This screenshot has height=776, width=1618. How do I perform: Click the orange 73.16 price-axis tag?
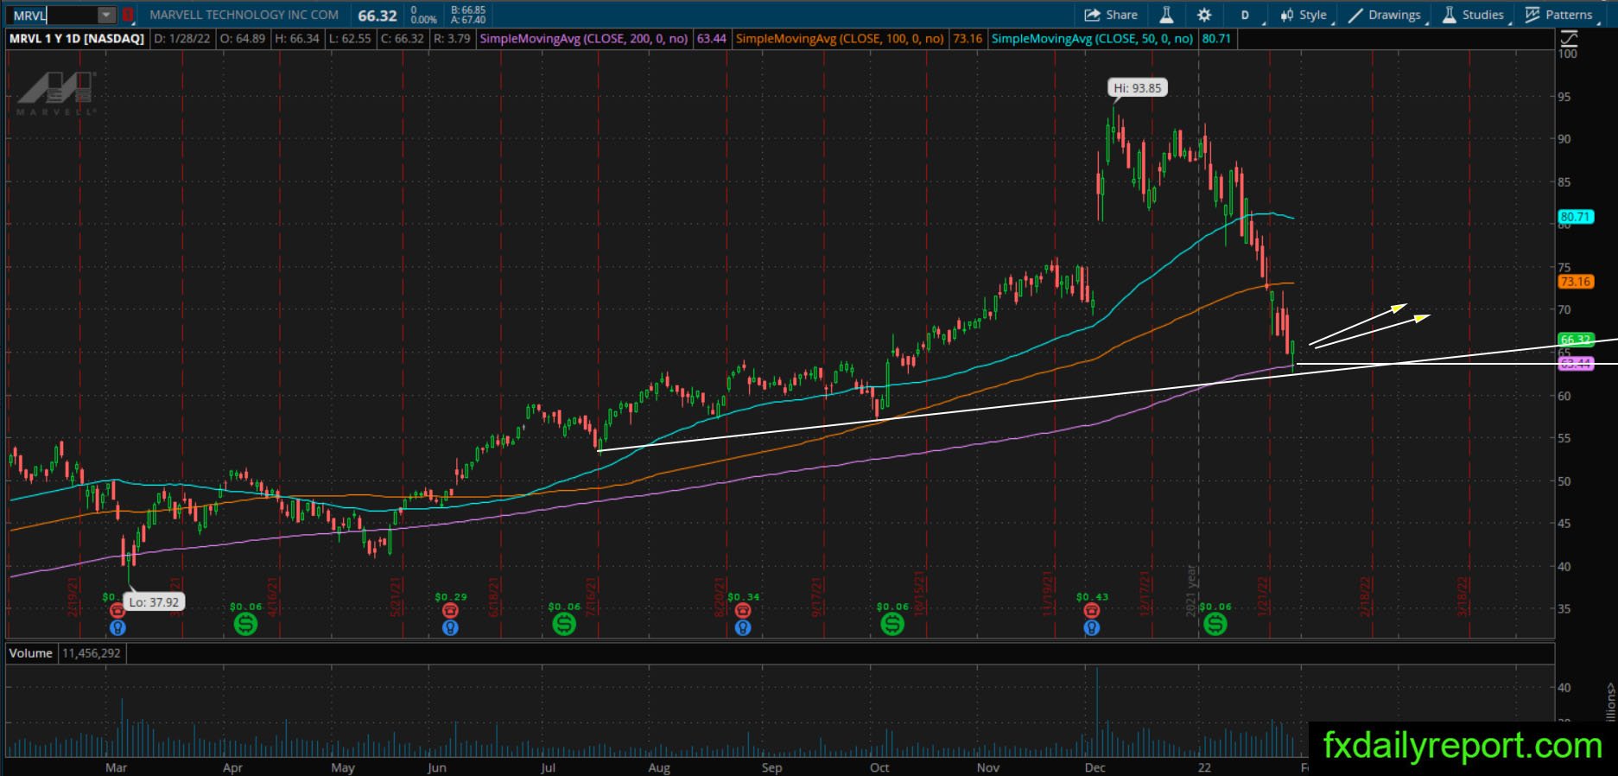1576,282
